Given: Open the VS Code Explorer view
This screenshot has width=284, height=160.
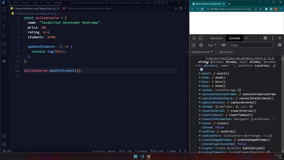Looking at the screenshot, I should (4, 9).
